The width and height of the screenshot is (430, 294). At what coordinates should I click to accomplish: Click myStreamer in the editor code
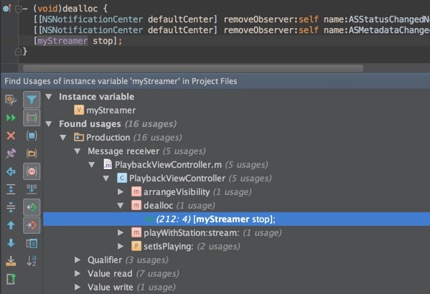[x=62, y=41]
